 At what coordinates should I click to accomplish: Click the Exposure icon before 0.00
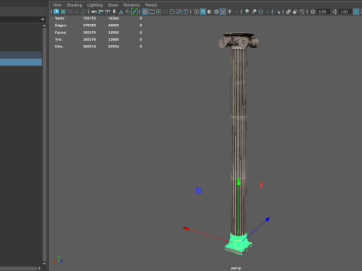point(313,11)
